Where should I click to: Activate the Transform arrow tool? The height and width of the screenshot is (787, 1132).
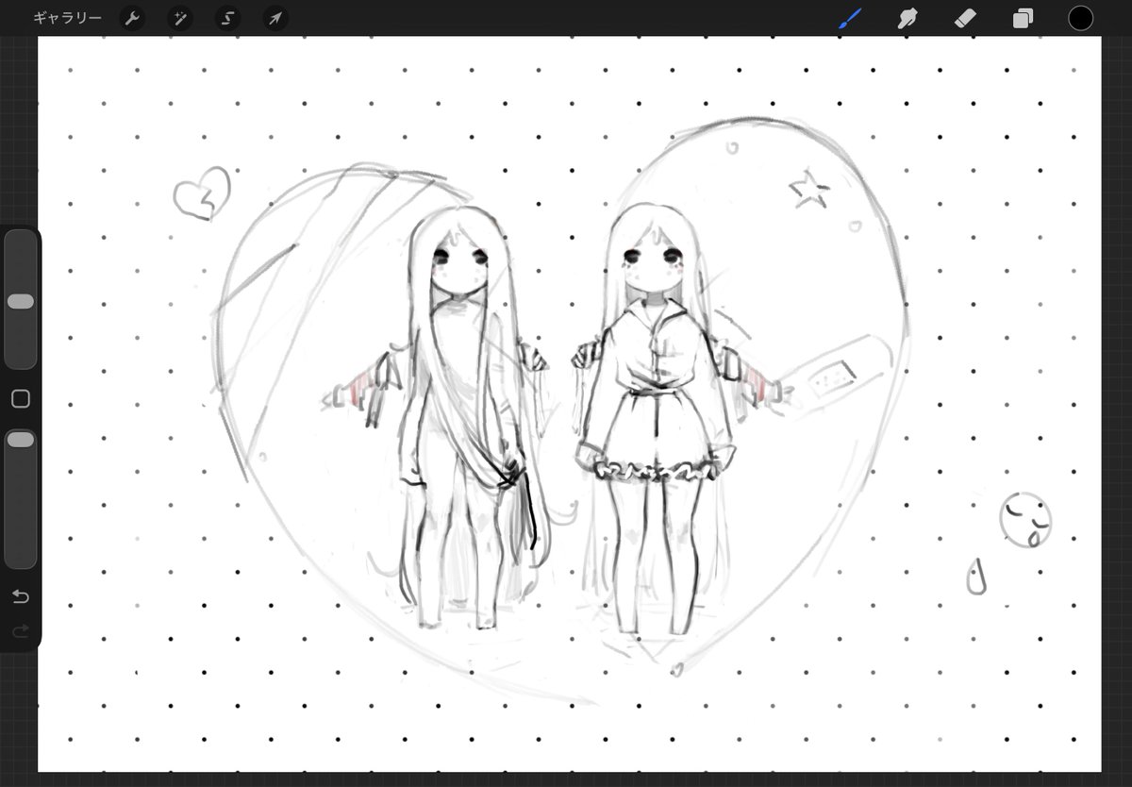275,18
